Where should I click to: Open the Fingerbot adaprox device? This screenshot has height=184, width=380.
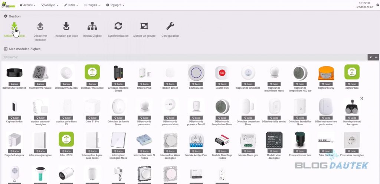tap(14, 140)
